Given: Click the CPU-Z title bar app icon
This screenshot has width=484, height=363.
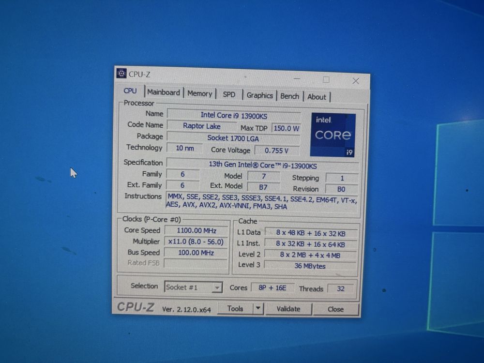Looking at the screenshot, I should pos(121,74).
